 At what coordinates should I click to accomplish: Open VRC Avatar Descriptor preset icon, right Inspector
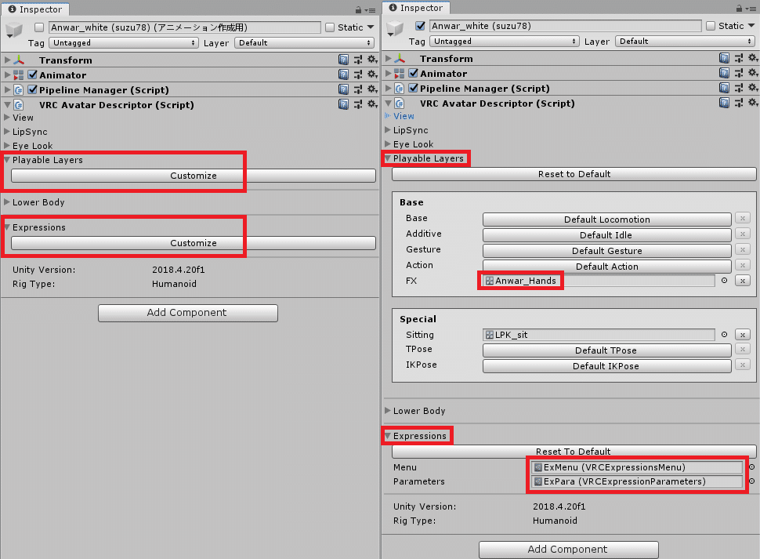pyautogui.click(x=739, y=103)
